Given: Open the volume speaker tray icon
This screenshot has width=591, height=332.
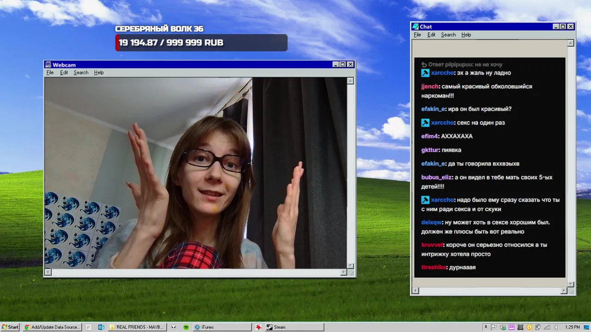Looking at the screenshot, I should (556, 327).
